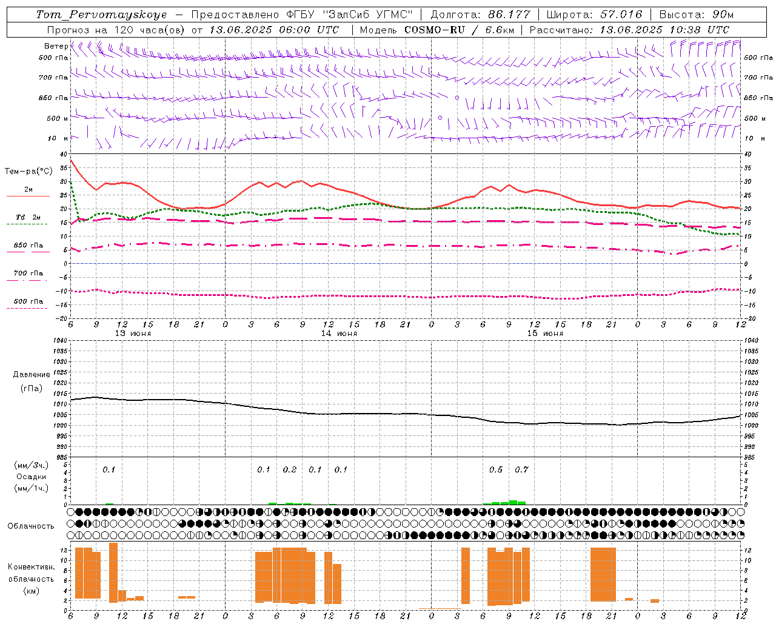
Task: Click the 0.2 precipitation amount value
Action: (290, 469)
